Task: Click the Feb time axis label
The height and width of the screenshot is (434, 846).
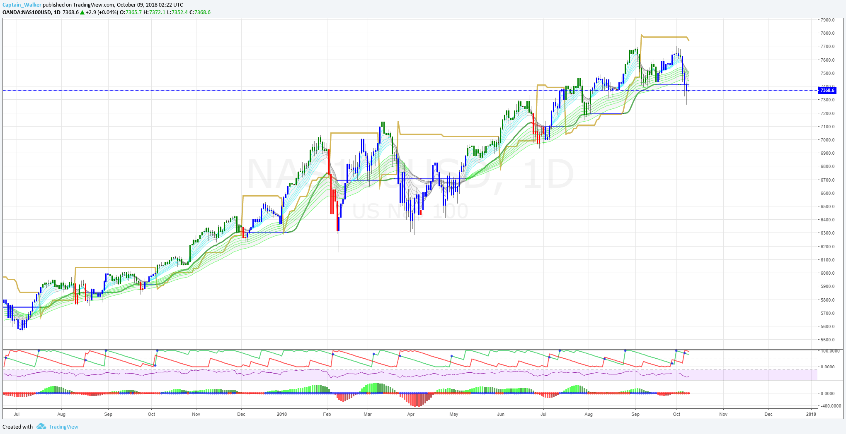Action: [x=327, y=414]
